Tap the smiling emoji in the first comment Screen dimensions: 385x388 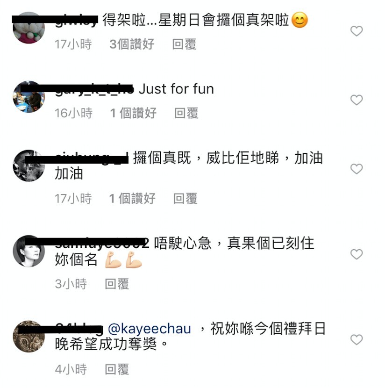(x=299, y=20)
